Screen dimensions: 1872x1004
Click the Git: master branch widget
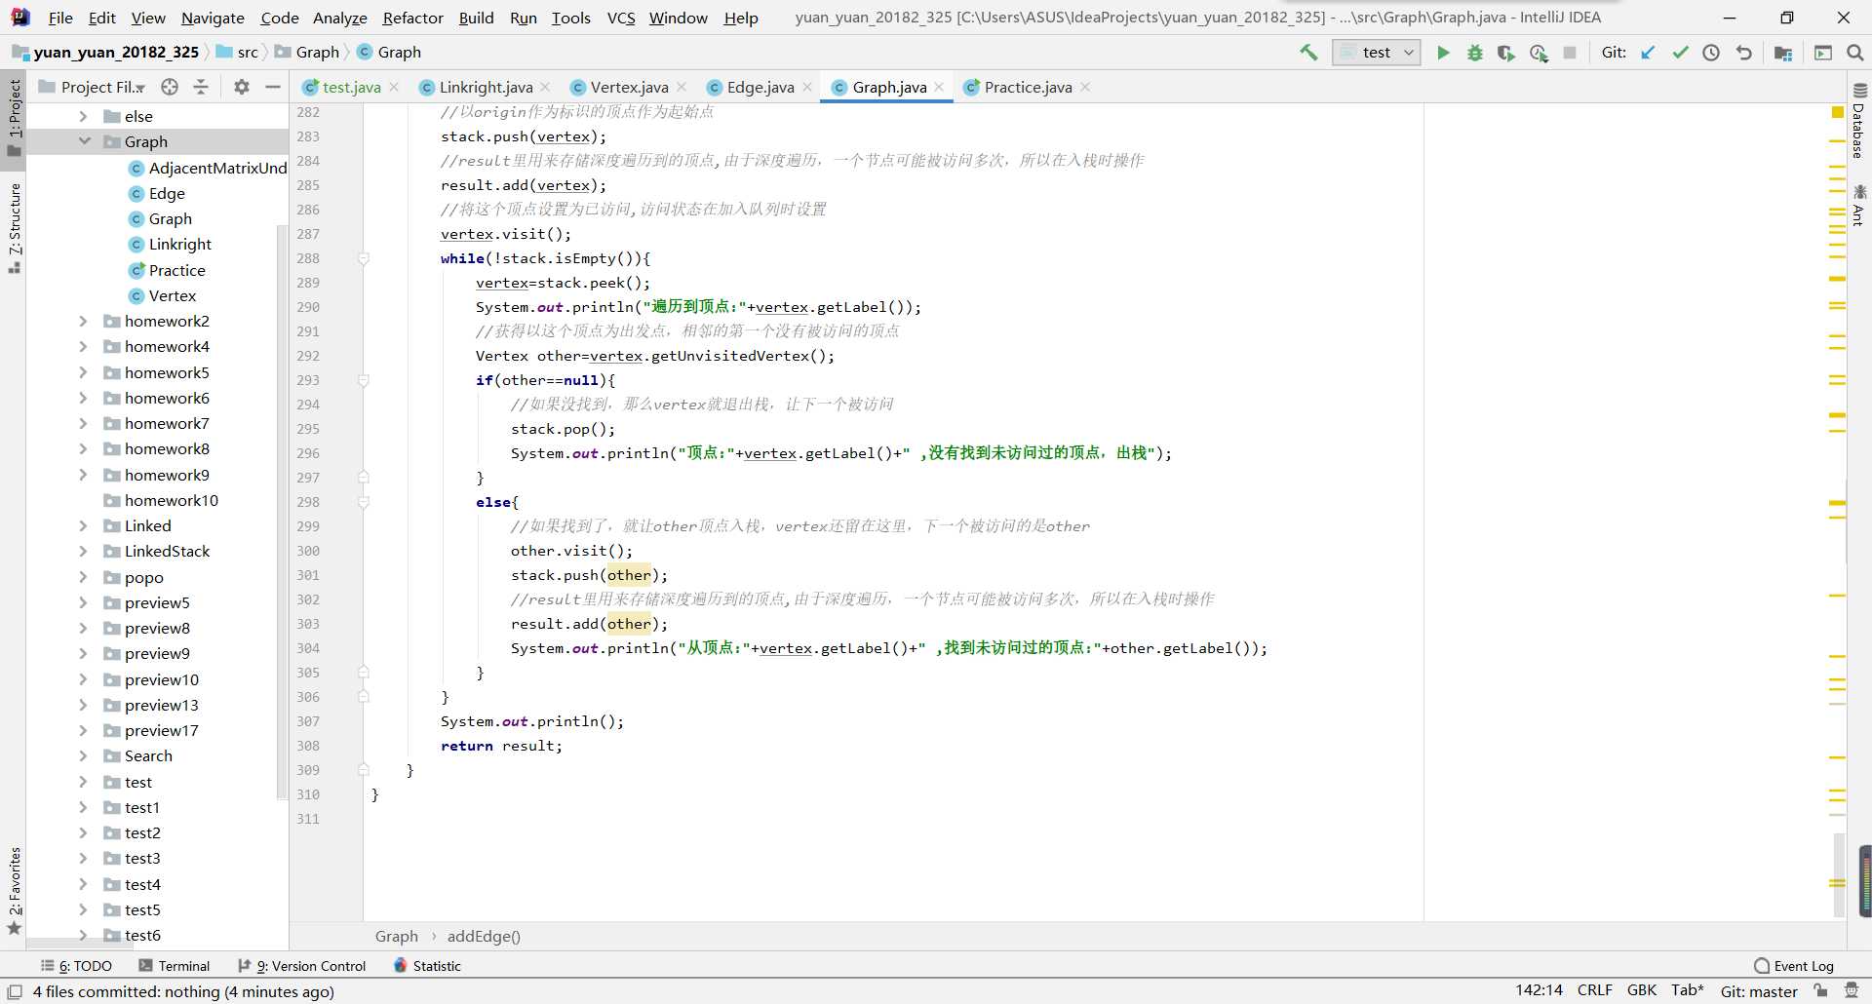click(x=1759, y=990)
